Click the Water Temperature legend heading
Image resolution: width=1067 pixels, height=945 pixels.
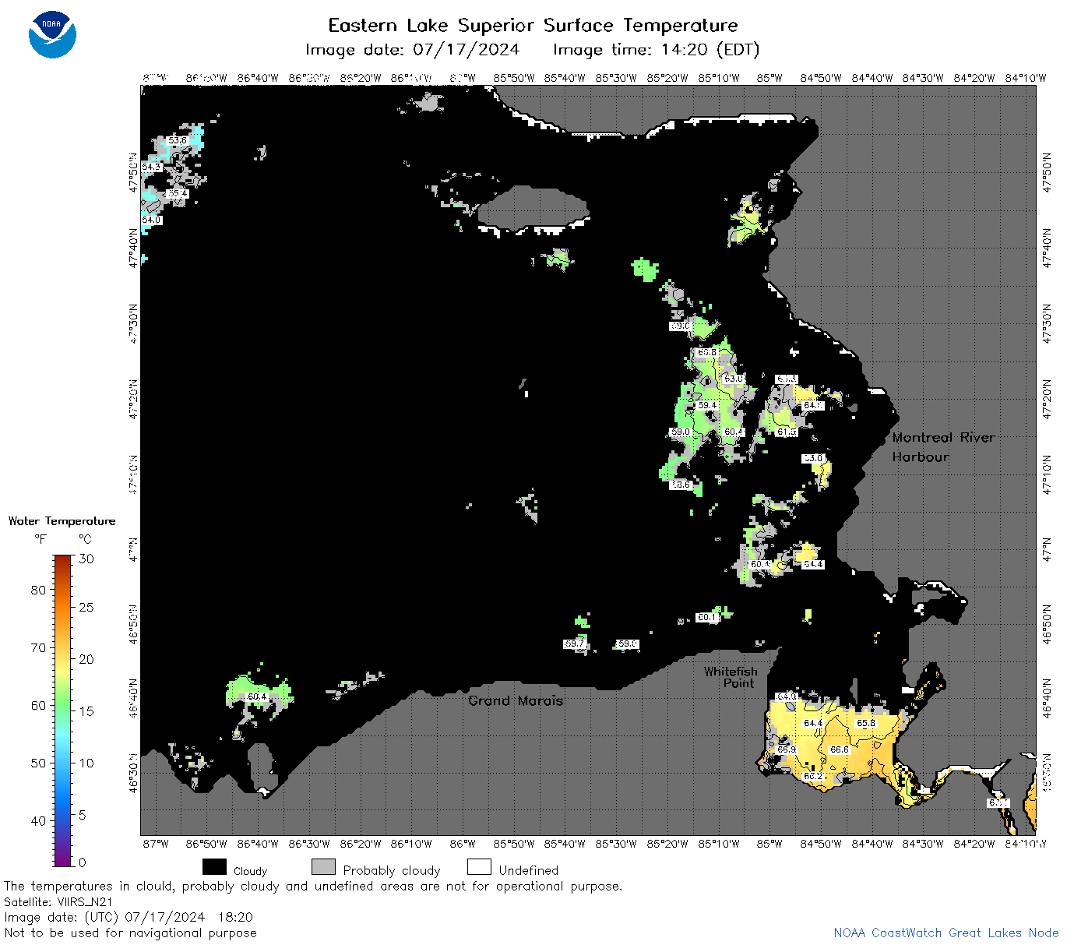coord(62,521)
